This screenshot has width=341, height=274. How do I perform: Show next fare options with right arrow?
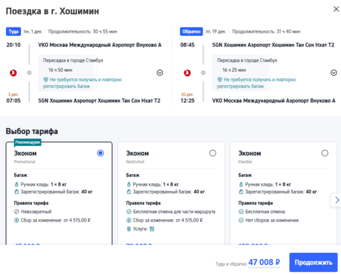point(336,200)
